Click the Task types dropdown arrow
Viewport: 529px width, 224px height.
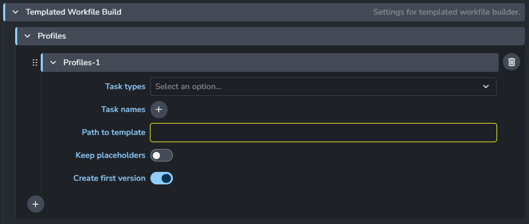(x=486, y=86)
